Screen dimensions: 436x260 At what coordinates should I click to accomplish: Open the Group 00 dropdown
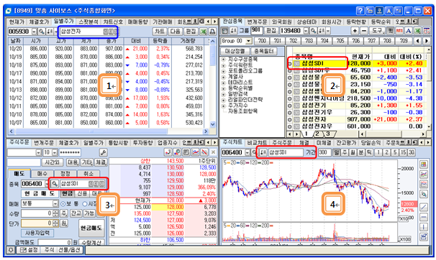pyautogui.click(x=249, y=41)
